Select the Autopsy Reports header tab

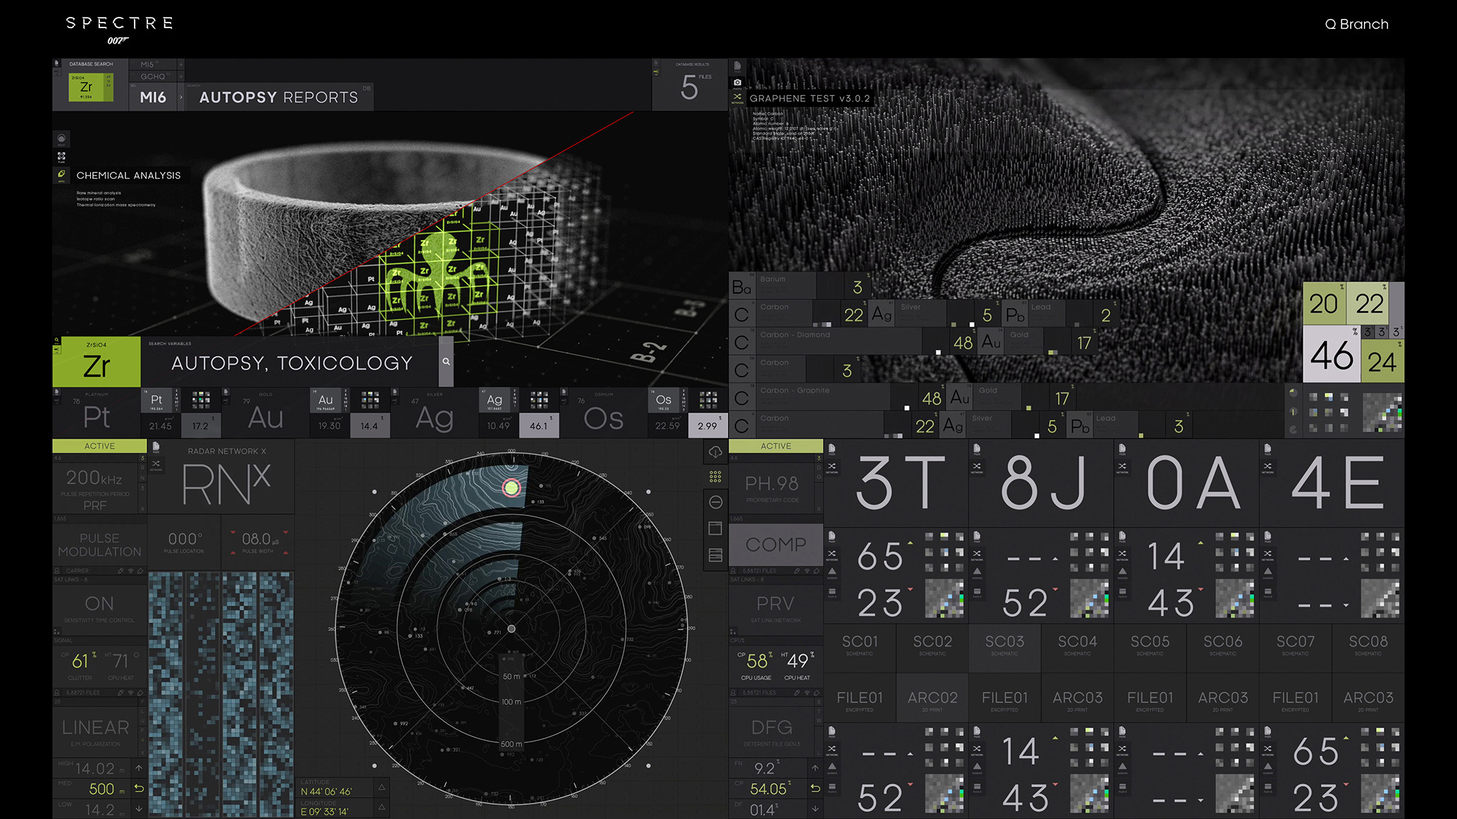pos(278,96)
